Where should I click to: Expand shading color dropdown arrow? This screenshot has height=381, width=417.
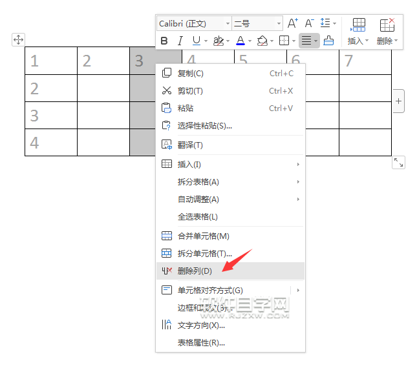pyautogui.click(x=272, y=41)
